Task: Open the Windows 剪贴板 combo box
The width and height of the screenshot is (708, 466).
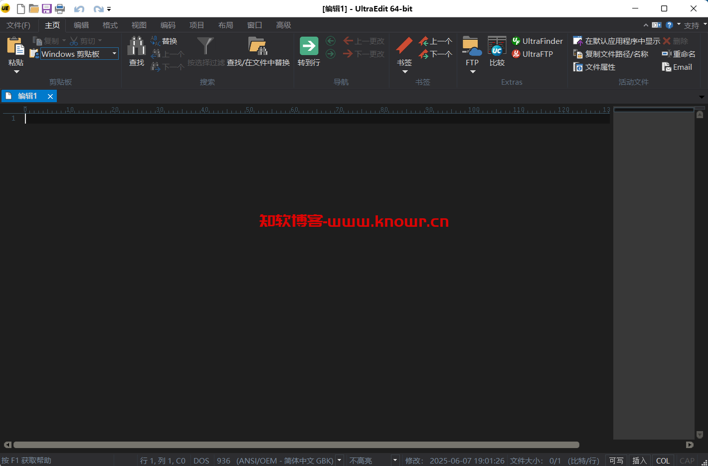Action: click(79, 54)
